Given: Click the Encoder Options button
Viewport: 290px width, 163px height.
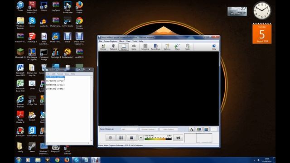Looking at the screenshot, I should [x=149, y=129].
